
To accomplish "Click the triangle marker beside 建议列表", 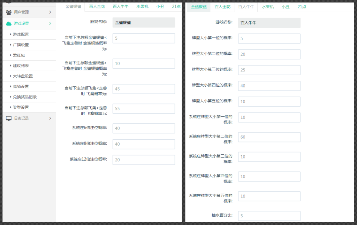I will click(x=11, y=65).
